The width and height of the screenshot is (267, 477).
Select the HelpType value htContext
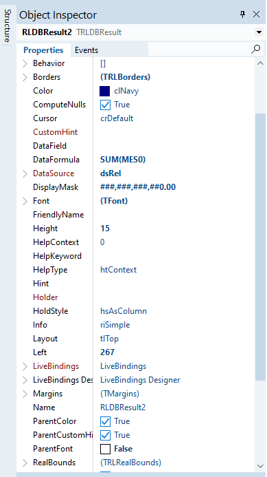pyautogui.click(x=119, y=270)
